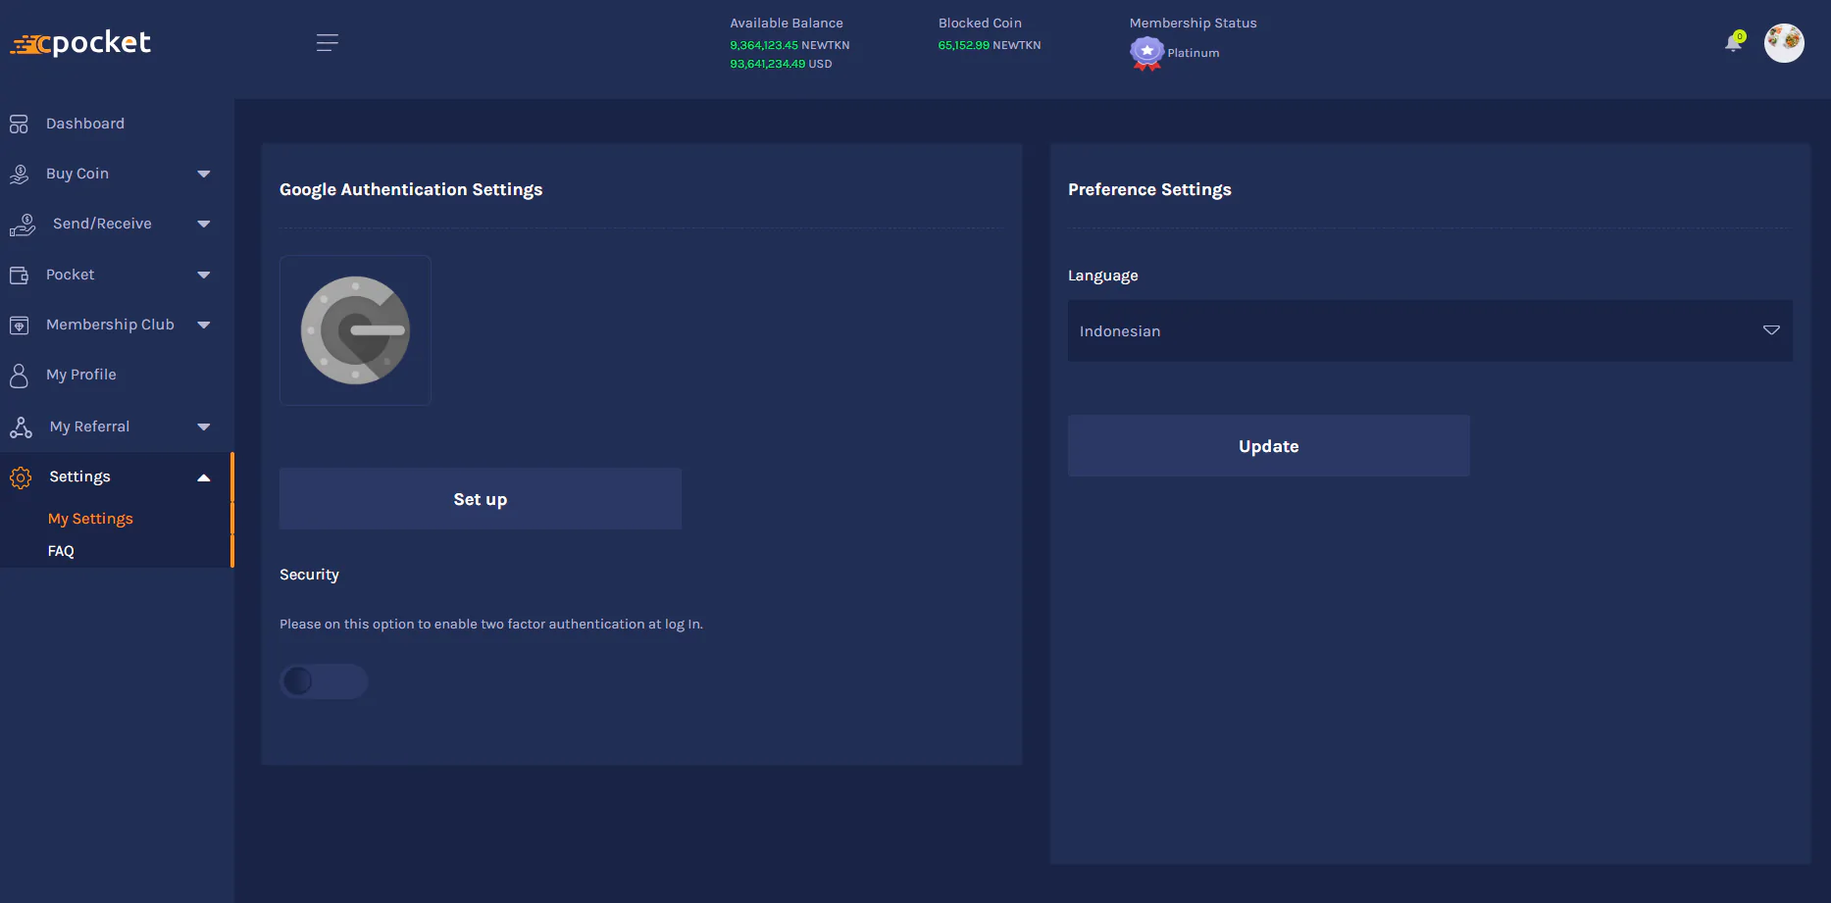Click the Membership Club icon
Image resolution: width=1831 pixels, height=903 pixels.
coord(19,325)
